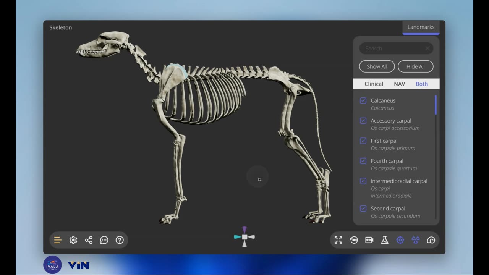Select the Clinical naming tab
The width and height of the screenshot is (489, 275).
pyautogui.click(x=374, y=84)
